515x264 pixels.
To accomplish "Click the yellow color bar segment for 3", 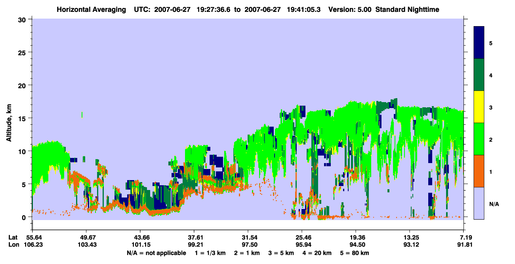I will pos(479,107).
